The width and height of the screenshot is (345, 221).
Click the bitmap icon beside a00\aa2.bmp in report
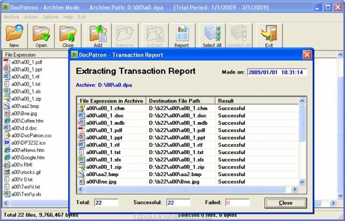82,175
